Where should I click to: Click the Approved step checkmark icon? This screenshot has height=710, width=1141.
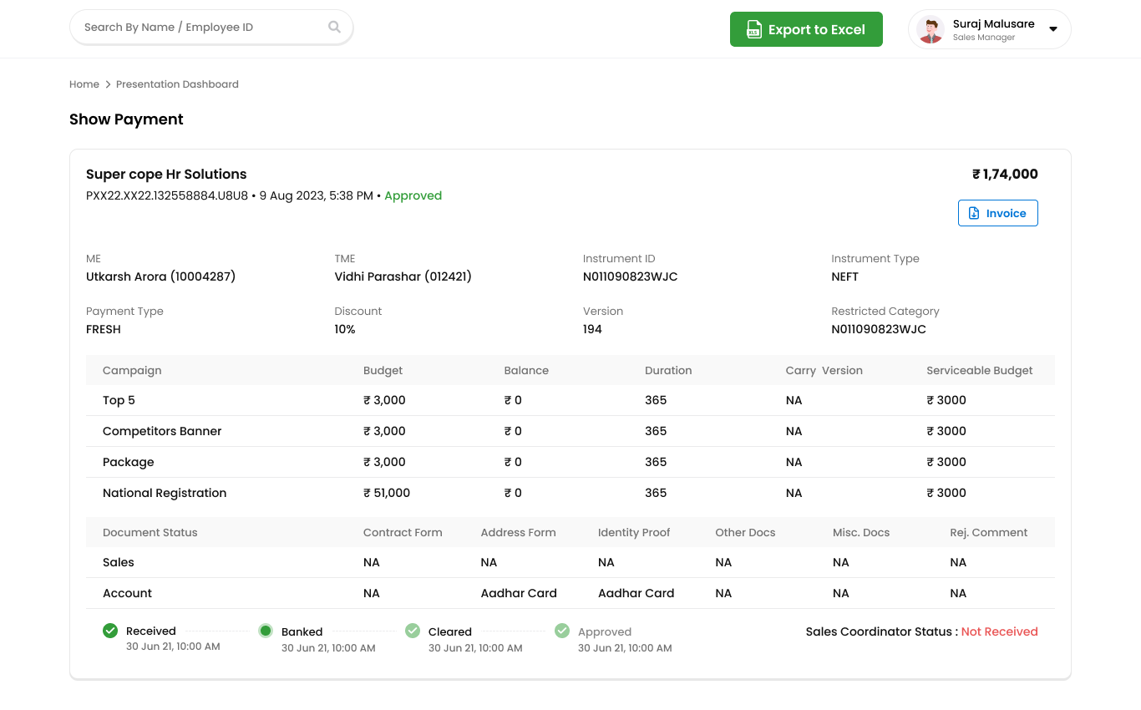[562, 631]
